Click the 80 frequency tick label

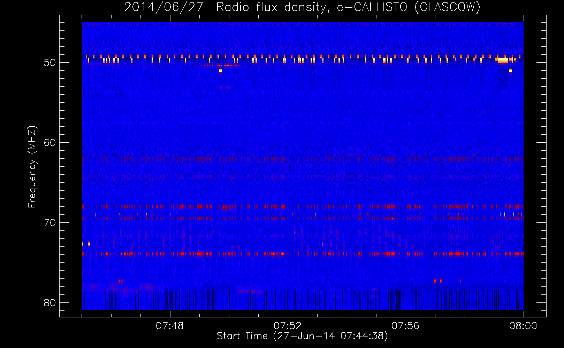[50, 303]
